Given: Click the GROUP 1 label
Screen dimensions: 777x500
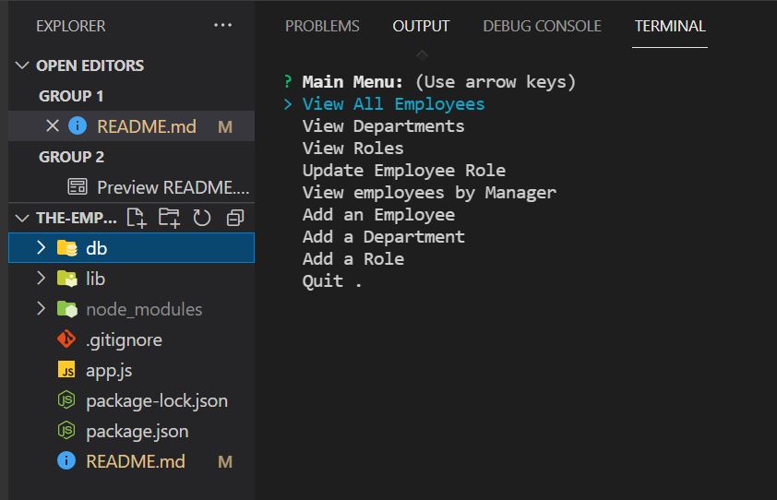Looking at the screenshot, I should [71, 96].
